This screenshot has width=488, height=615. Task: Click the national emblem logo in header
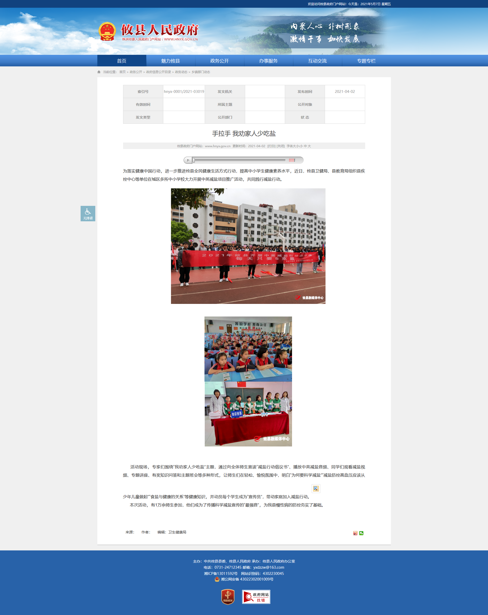point(107,31)
